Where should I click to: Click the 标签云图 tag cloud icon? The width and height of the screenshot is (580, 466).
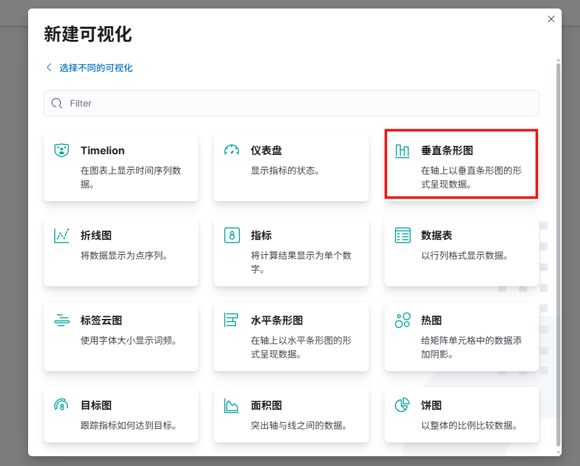point(61,320)
